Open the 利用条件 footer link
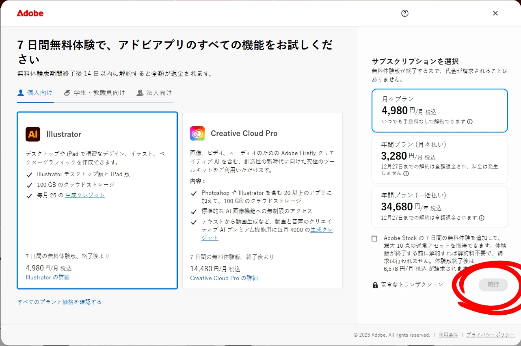Screen dimensions: 521x346 point(448,335)
